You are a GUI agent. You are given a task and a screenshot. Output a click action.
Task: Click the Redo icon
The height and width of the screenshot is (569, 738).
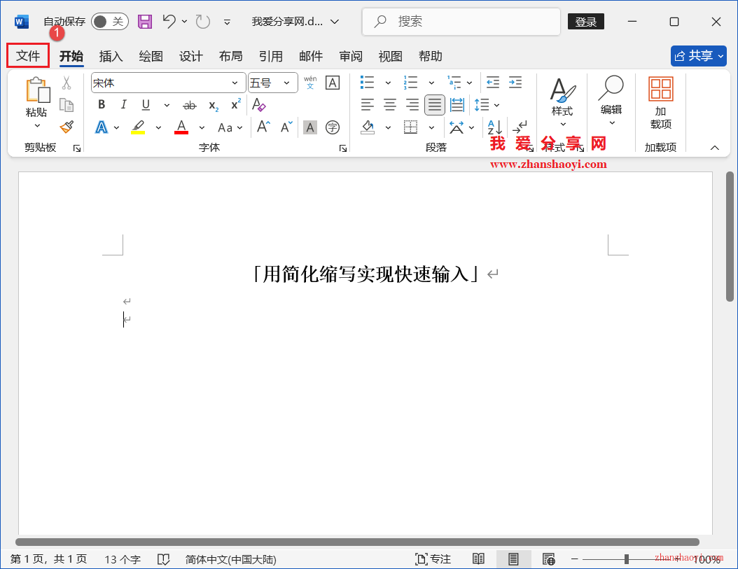click(x=203, y=21)
